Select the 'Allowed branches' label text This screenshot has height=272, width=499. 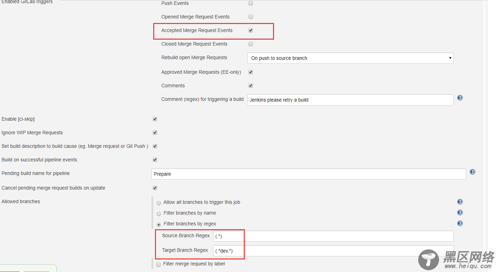[21, 201]
